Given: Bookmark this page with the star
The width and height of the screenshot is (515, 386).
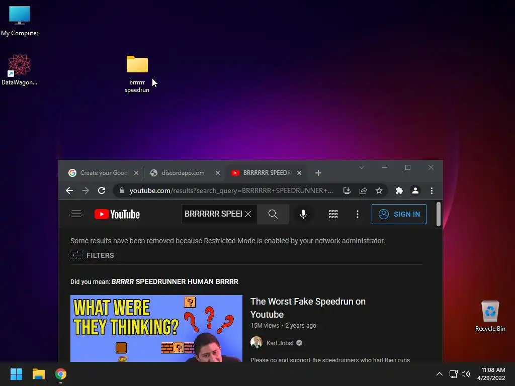Looking at the screenshot, I should [x=379, y=190].
